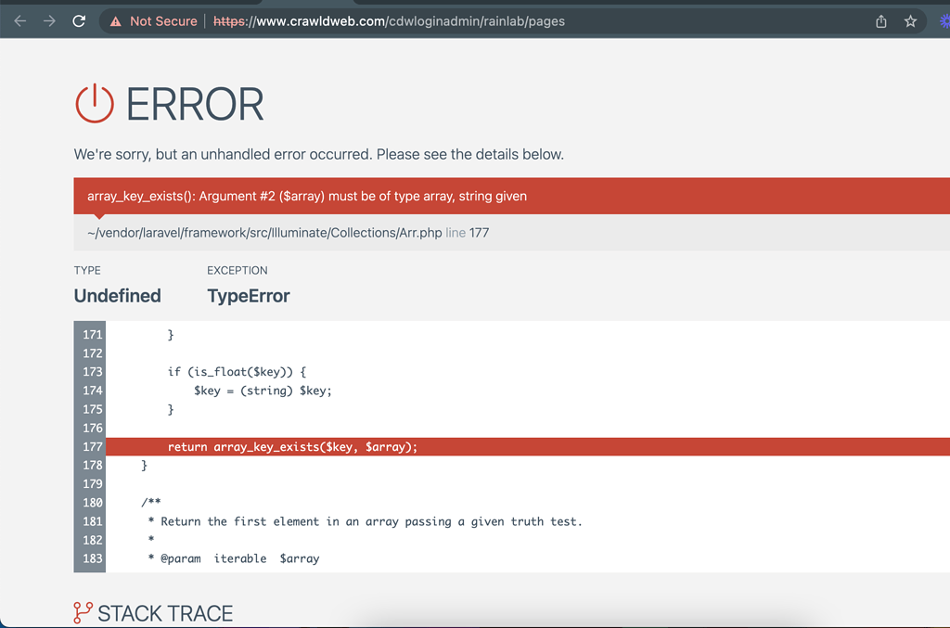Bookmark this page using the star icon
This screenshot has width=950, height=628.
coord(910,20)
